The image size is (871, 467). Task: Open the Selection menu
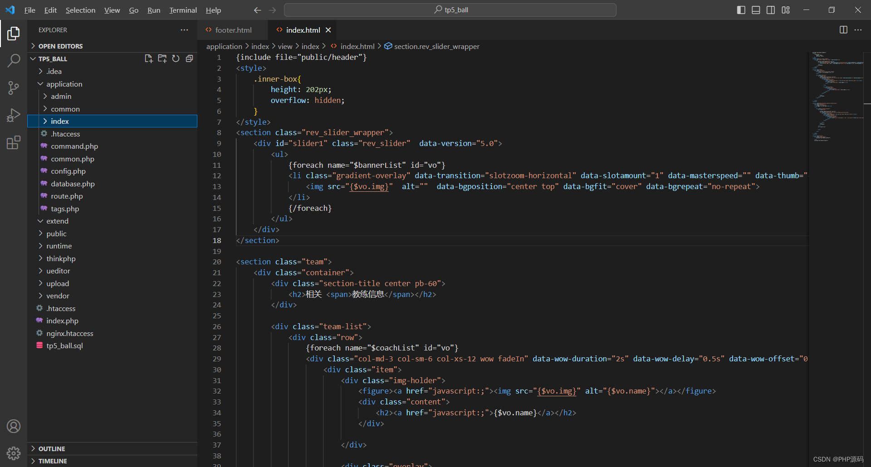pos(80,10)
